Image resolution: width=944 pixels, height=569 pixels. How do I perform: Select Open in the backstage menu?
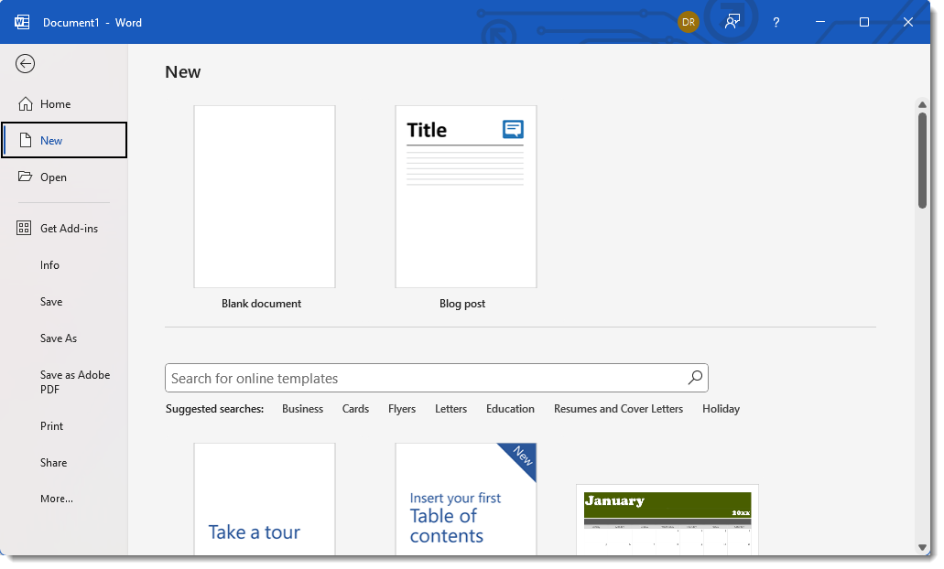[64, 177]
